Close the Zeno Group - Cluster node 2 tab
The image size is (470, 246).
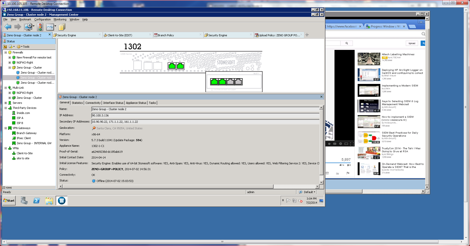[x=50, y=35]
